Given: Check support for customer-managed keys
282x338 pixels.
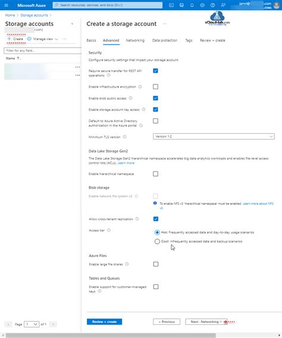Looking at the screenshot, I should pyautogui.click(x=155, y=287).
